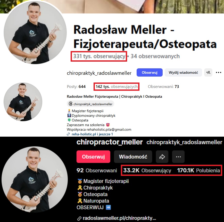Open 331 tys. obserwujący followers list

[x=99, y=56]
